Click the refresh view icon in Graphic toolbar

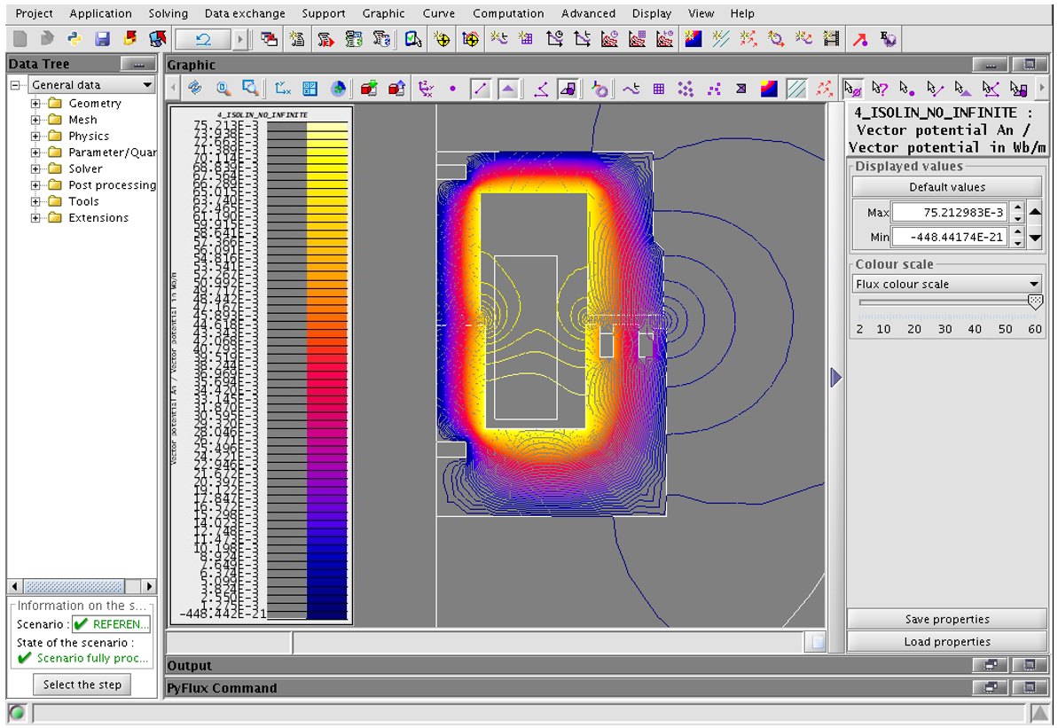195,88
